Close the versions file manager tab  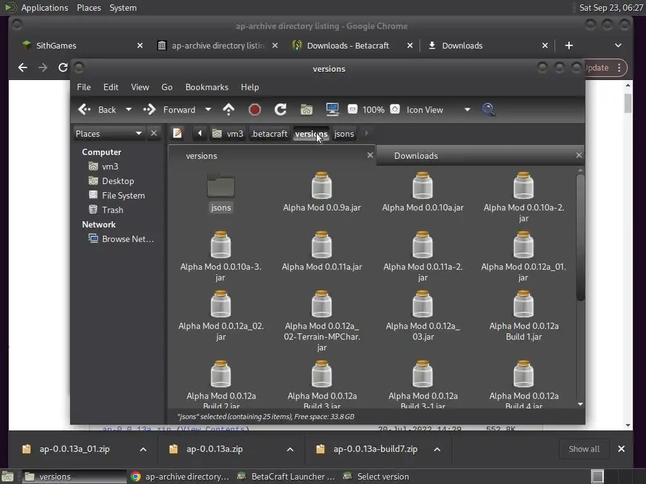pos(370,155)
